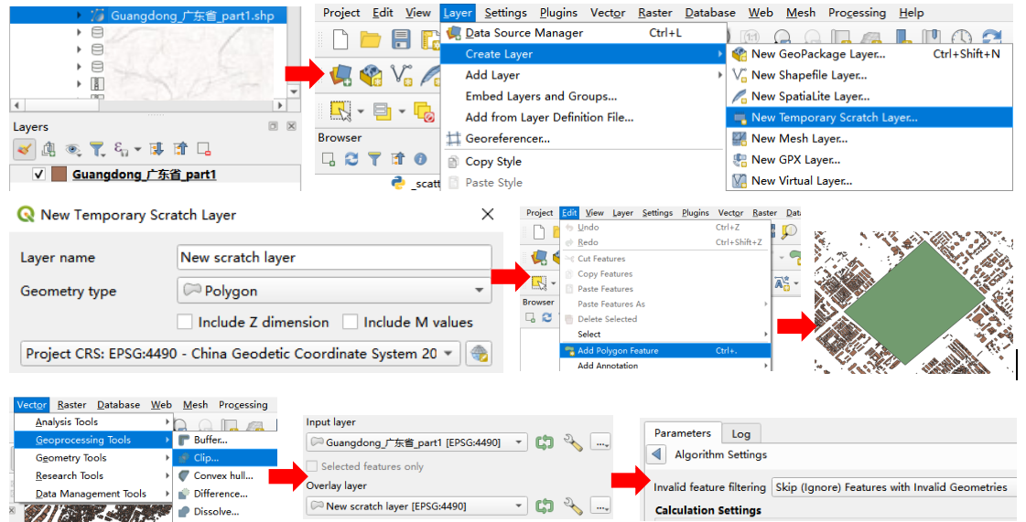The image size is (1026, 522).
Task: Click the Save Project floppy disk icon
Action: click(401, 40)
